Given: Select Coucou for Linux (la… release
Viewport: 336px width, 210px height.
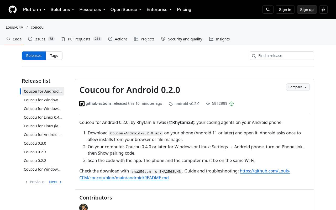Looking at the screenshot, I should point(43,126).
